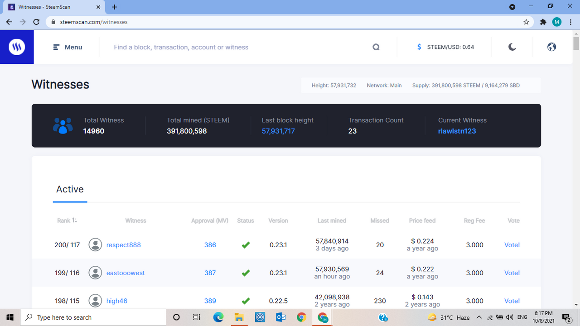This screenshot has width=580, height=326.
Task: Open the Menu hamburger button
Action: pos(68,47)
